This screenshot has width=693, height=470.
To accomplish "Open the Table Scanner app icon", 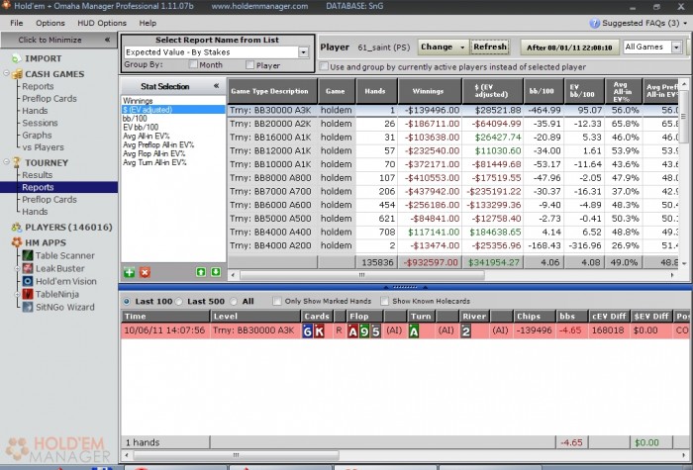I will (28, 255).
